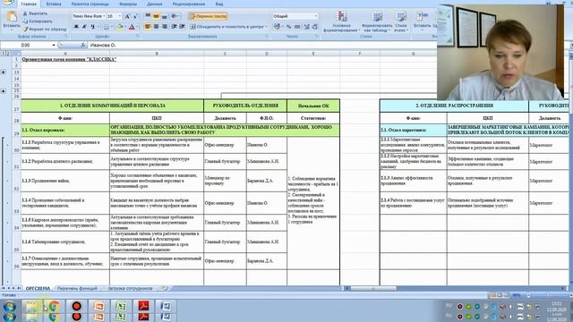Align text to bottom of cell
This screenshot has height=322, width=573.
pyautogui.click(x=165, y=16)
